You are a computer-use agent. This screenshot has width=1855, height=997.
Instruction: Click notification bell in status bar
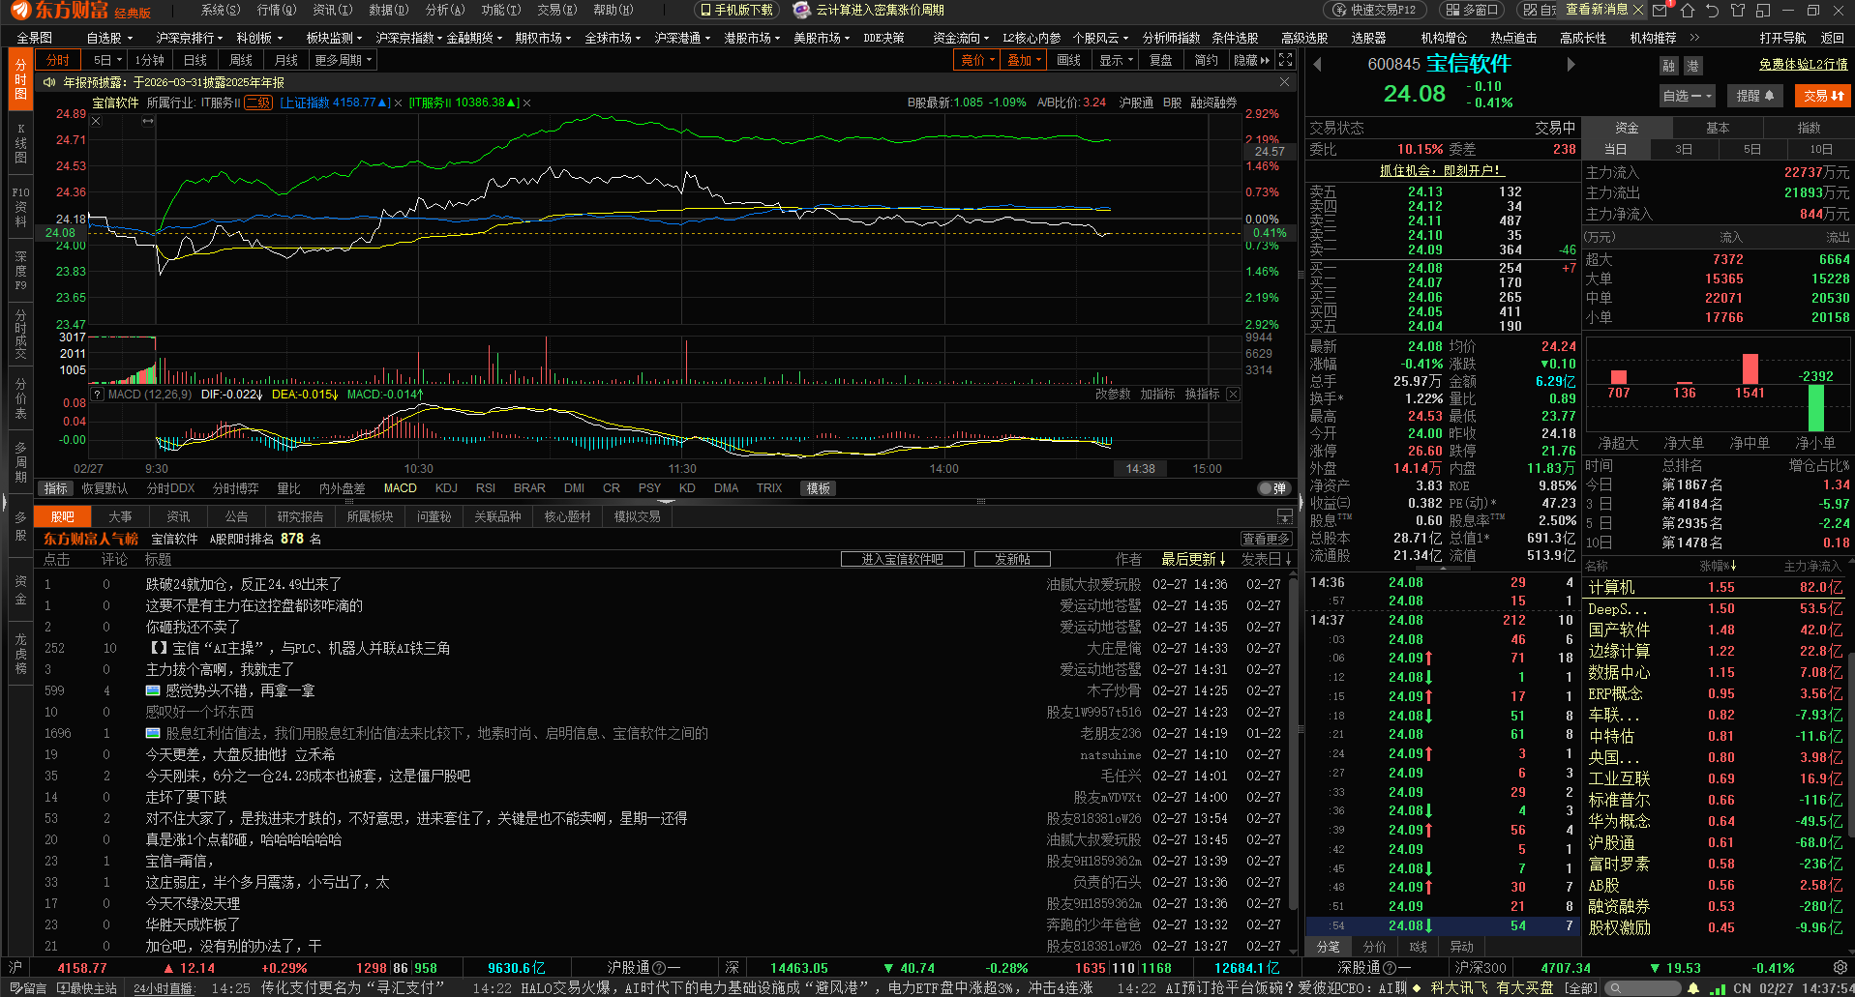coord(1692,988)
